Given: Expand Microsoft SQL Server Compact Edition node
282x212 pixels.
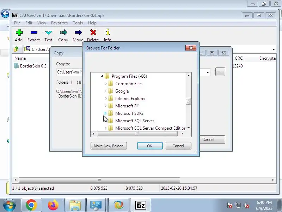Looking at the screenshot, I should tap(105, 128).
